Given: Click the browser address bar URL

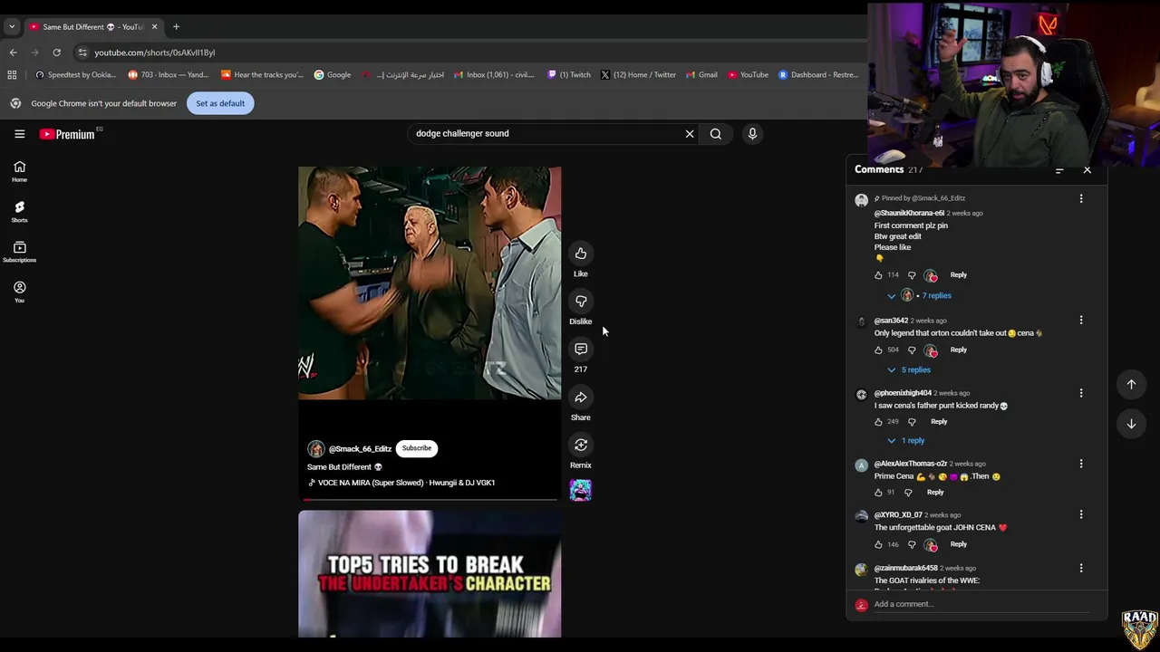Looking at the screenshot, I should pyautogui.click(x=155, y=53).
